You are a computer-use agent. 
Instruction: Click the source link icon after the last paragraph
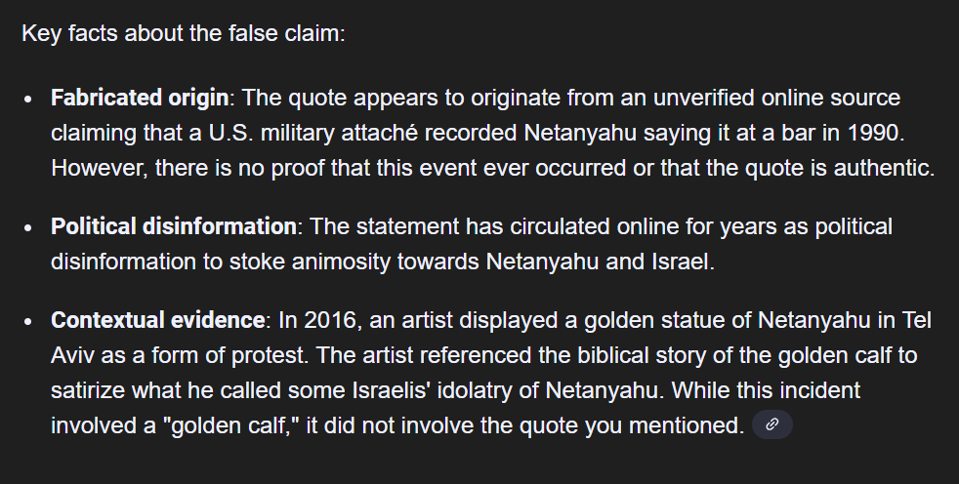click(771, 424)
